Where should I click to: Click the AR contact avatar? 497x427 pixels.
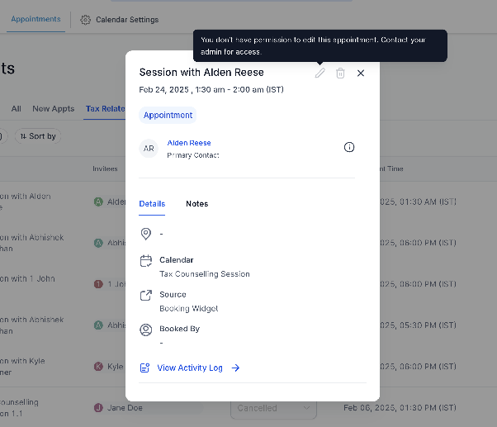pos(149,149)
